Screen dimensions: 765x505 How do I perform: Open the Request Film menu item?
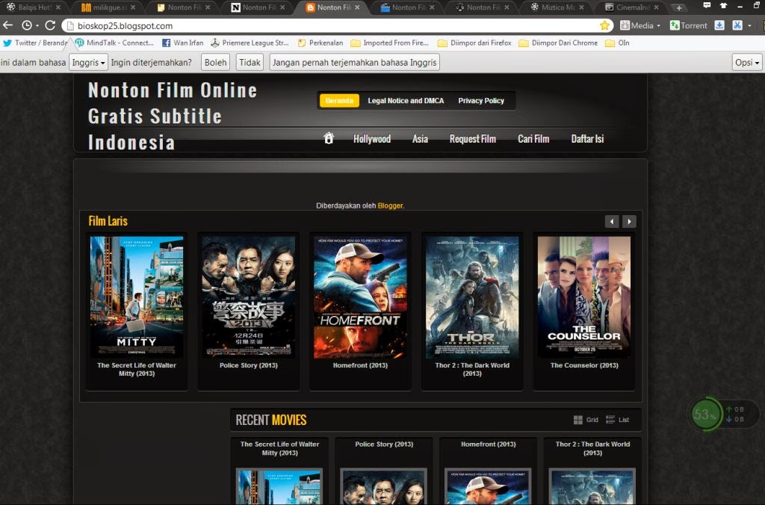tap(473, 139)
